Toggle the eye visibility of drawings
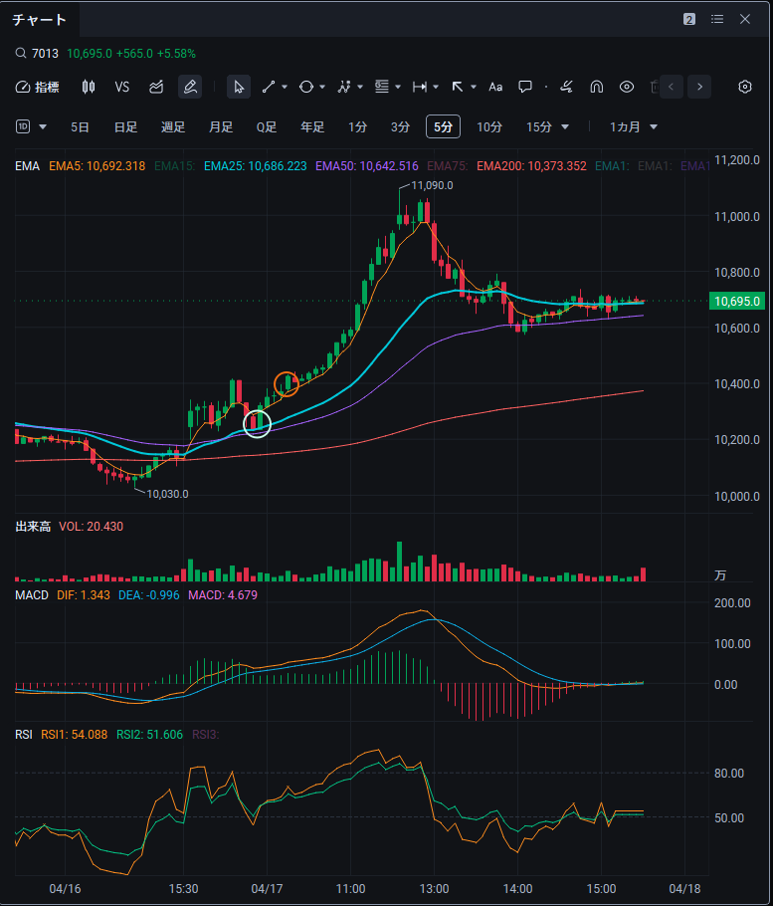Viewport: 773px width, 906px height. (x=627, y=87)
